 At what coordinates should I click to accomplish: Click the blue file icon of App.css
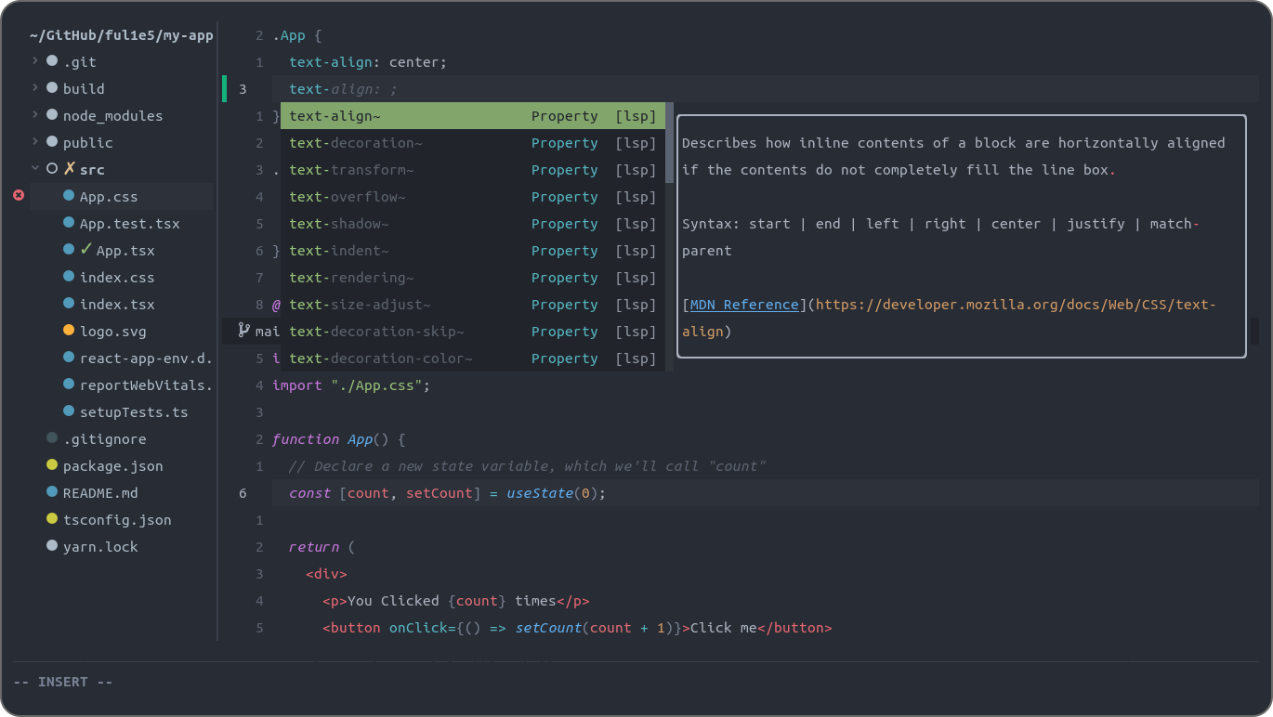pos(69,196)
